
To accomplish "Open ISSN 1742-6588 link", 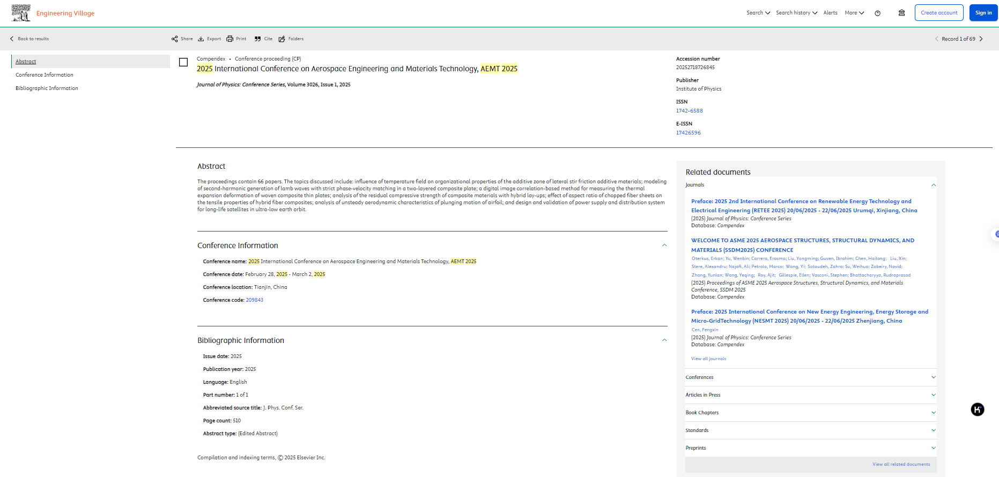I will coord(689,111).
